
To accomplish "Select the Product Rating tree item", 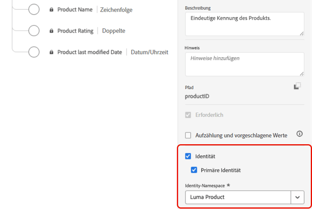I will tap(75, 31).
